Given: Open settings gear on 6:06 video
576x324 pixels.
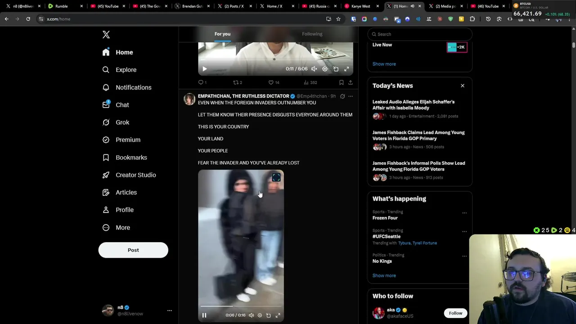Looking at the screenshot, I should pyautogui.click(x=325, y=69).
